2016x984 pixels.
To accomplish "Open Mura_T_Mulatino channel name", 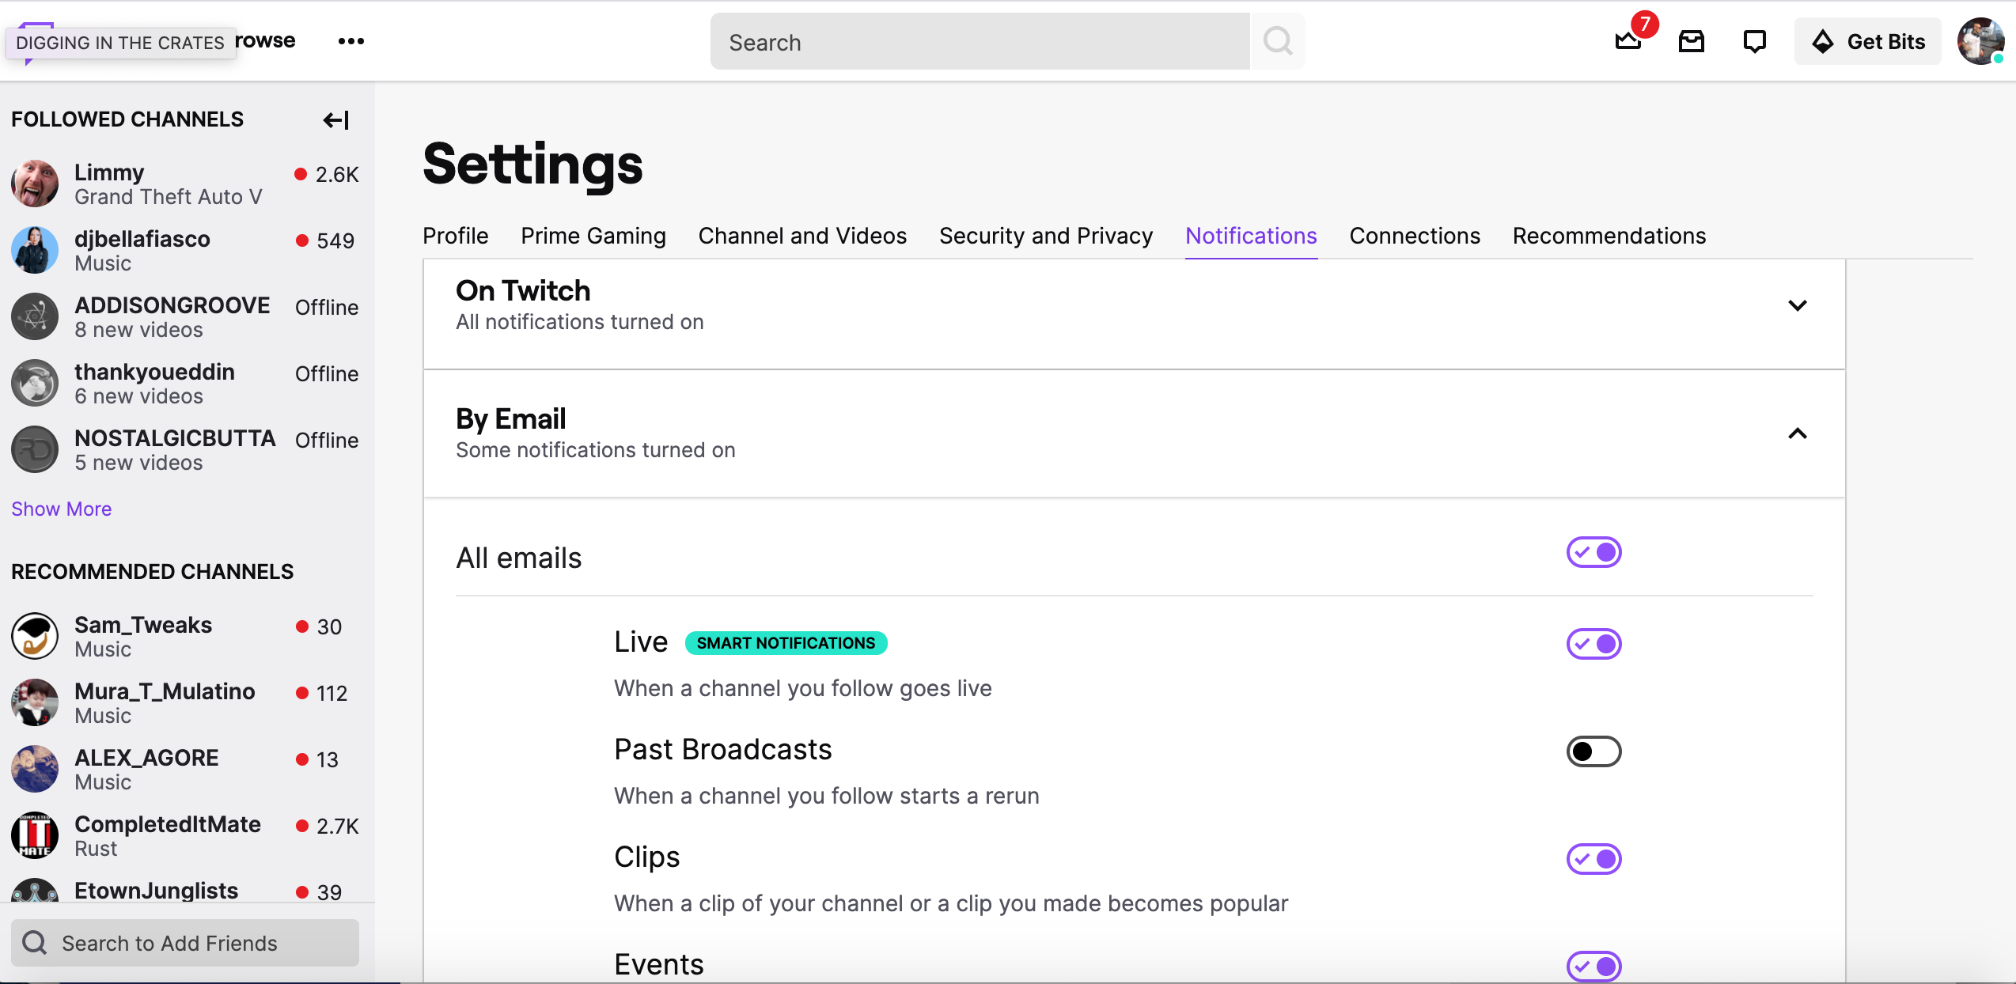I will 165,691.
